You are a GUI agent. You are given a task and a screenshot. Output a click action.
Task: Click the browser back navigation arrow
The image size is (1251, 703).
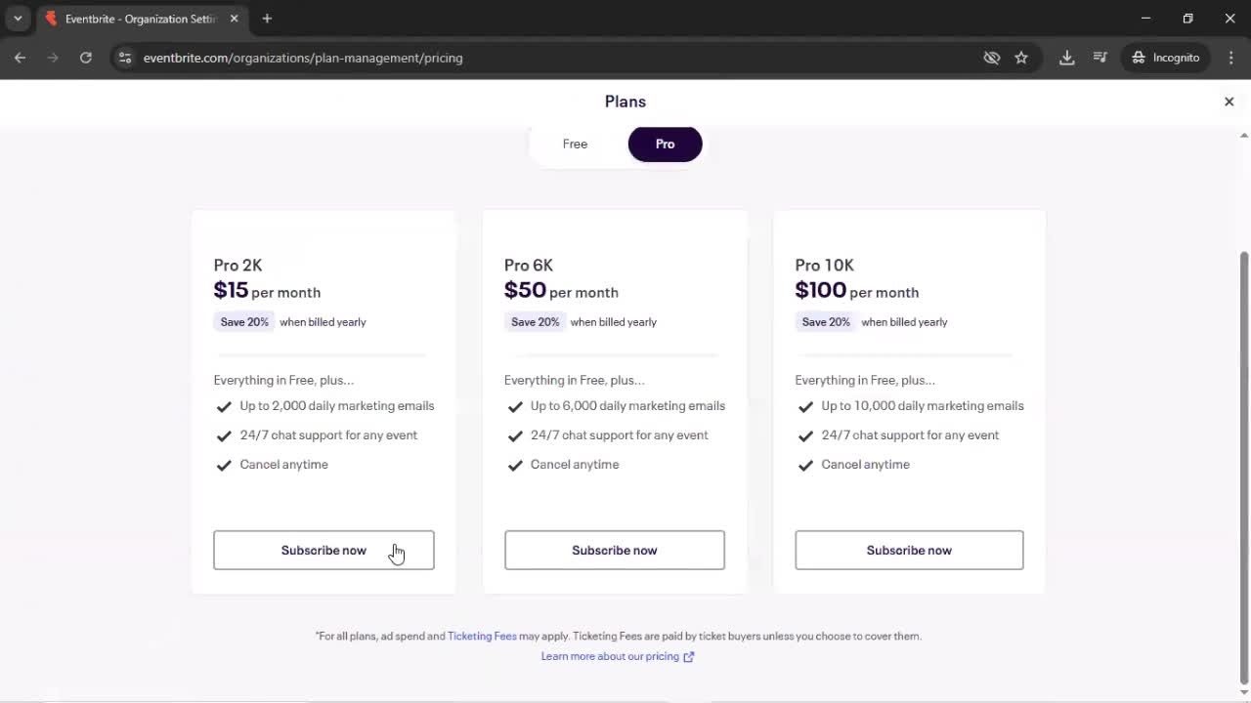[x=20, y=58]
